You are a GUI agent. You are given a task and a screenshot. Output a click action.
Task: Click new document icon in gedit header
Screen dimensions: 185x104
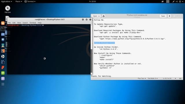coord(103,16)
